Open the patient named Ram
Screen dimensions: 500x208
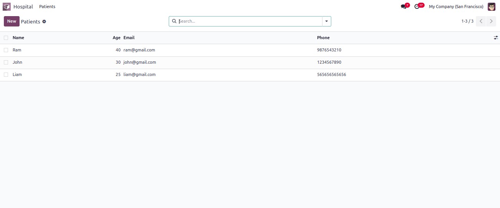point(17,50)
